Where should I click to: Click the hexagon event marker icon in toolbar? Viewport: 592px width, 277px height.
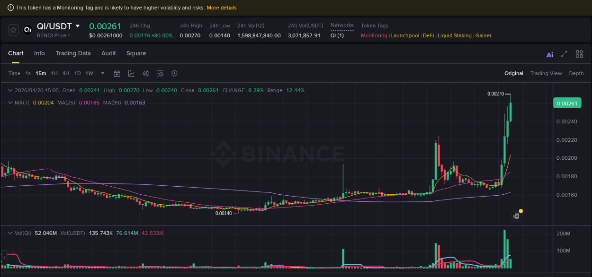[x=174, y=73]
